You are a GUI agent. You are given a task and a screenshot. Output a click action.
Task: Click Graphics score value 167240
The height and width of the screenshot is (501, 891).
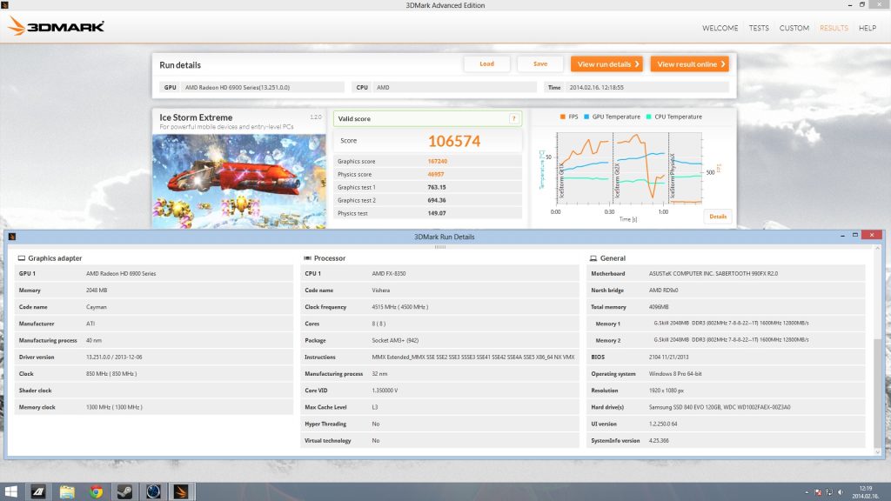click(438, 161)
